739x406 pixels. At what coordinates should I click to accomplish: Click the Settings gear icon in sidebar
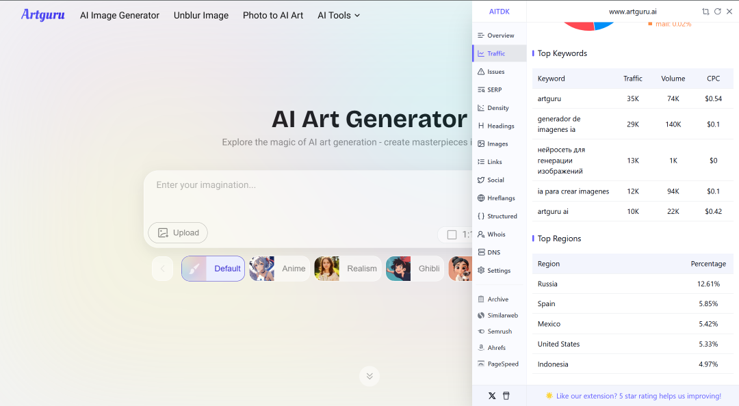[481, 271]
